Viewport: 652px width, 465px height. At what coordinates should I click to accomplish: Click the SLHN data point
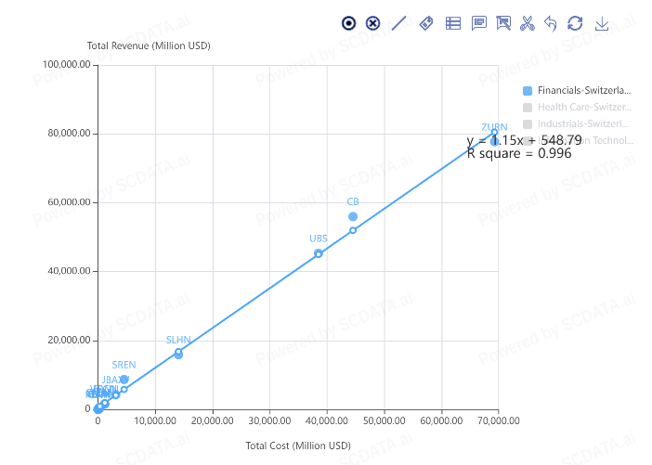tap(178, 355)
